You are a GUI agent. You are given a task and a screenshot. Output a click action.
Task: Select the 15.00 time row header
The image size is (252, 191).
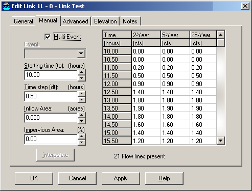point(117,132)
